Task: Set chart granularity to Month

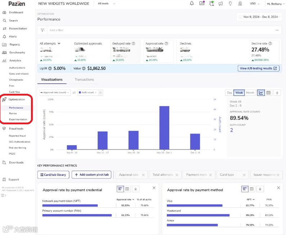Action: coord(250,93)
